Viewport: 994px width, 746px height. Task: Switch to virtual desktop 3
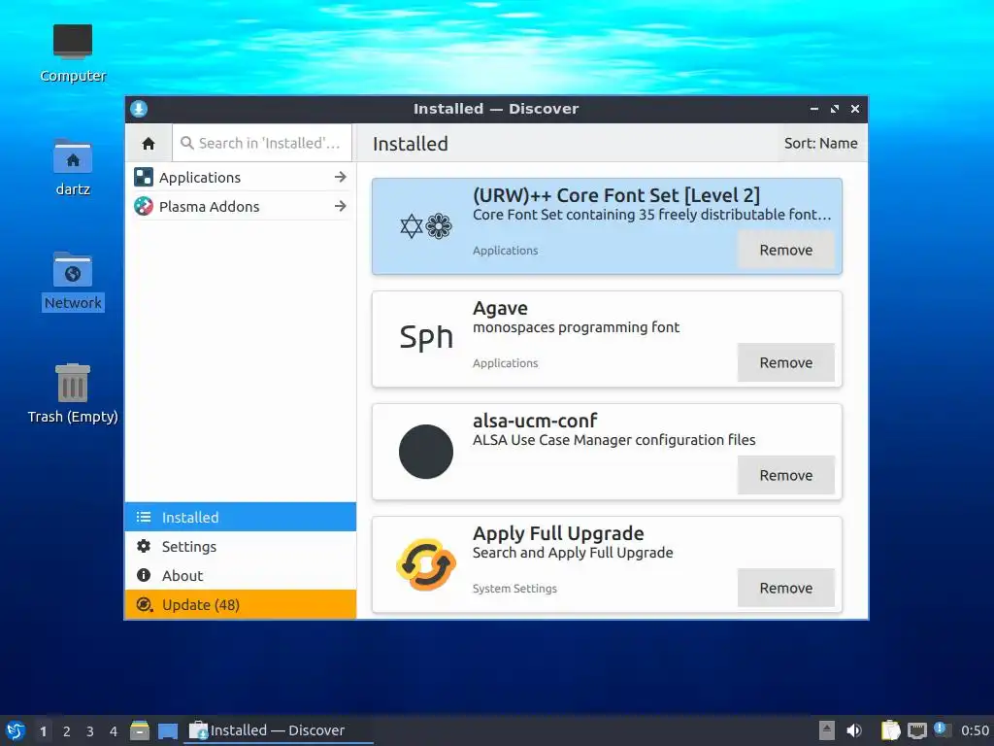click(x=90, y=731)
